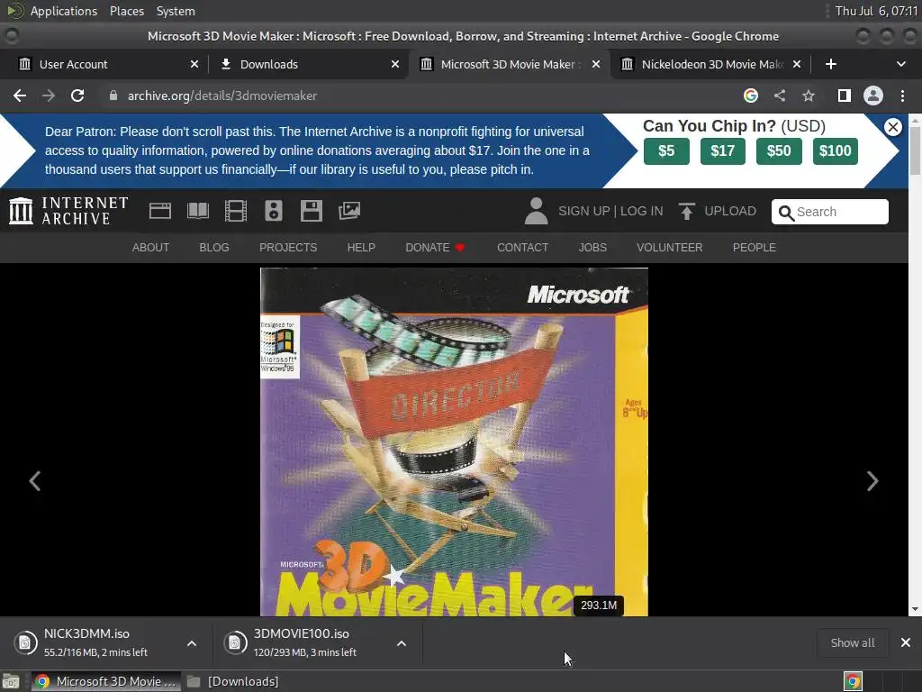This screenshot has height=692, width=922.
Task: Donate $17 to the Internet Archive
Action: coord(723,151)
